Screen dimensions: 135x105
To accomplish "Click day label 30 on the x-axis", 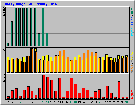I will [x=123, y=102].
